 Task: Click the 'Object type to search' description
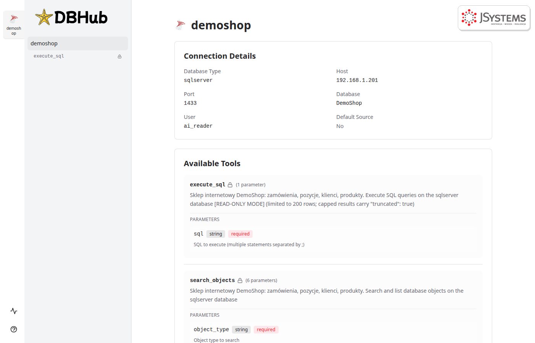tap(217, 340)
